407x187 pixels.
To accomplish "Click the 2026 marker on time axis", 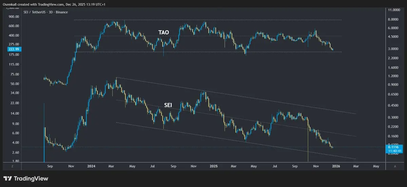I will (336, 167).
